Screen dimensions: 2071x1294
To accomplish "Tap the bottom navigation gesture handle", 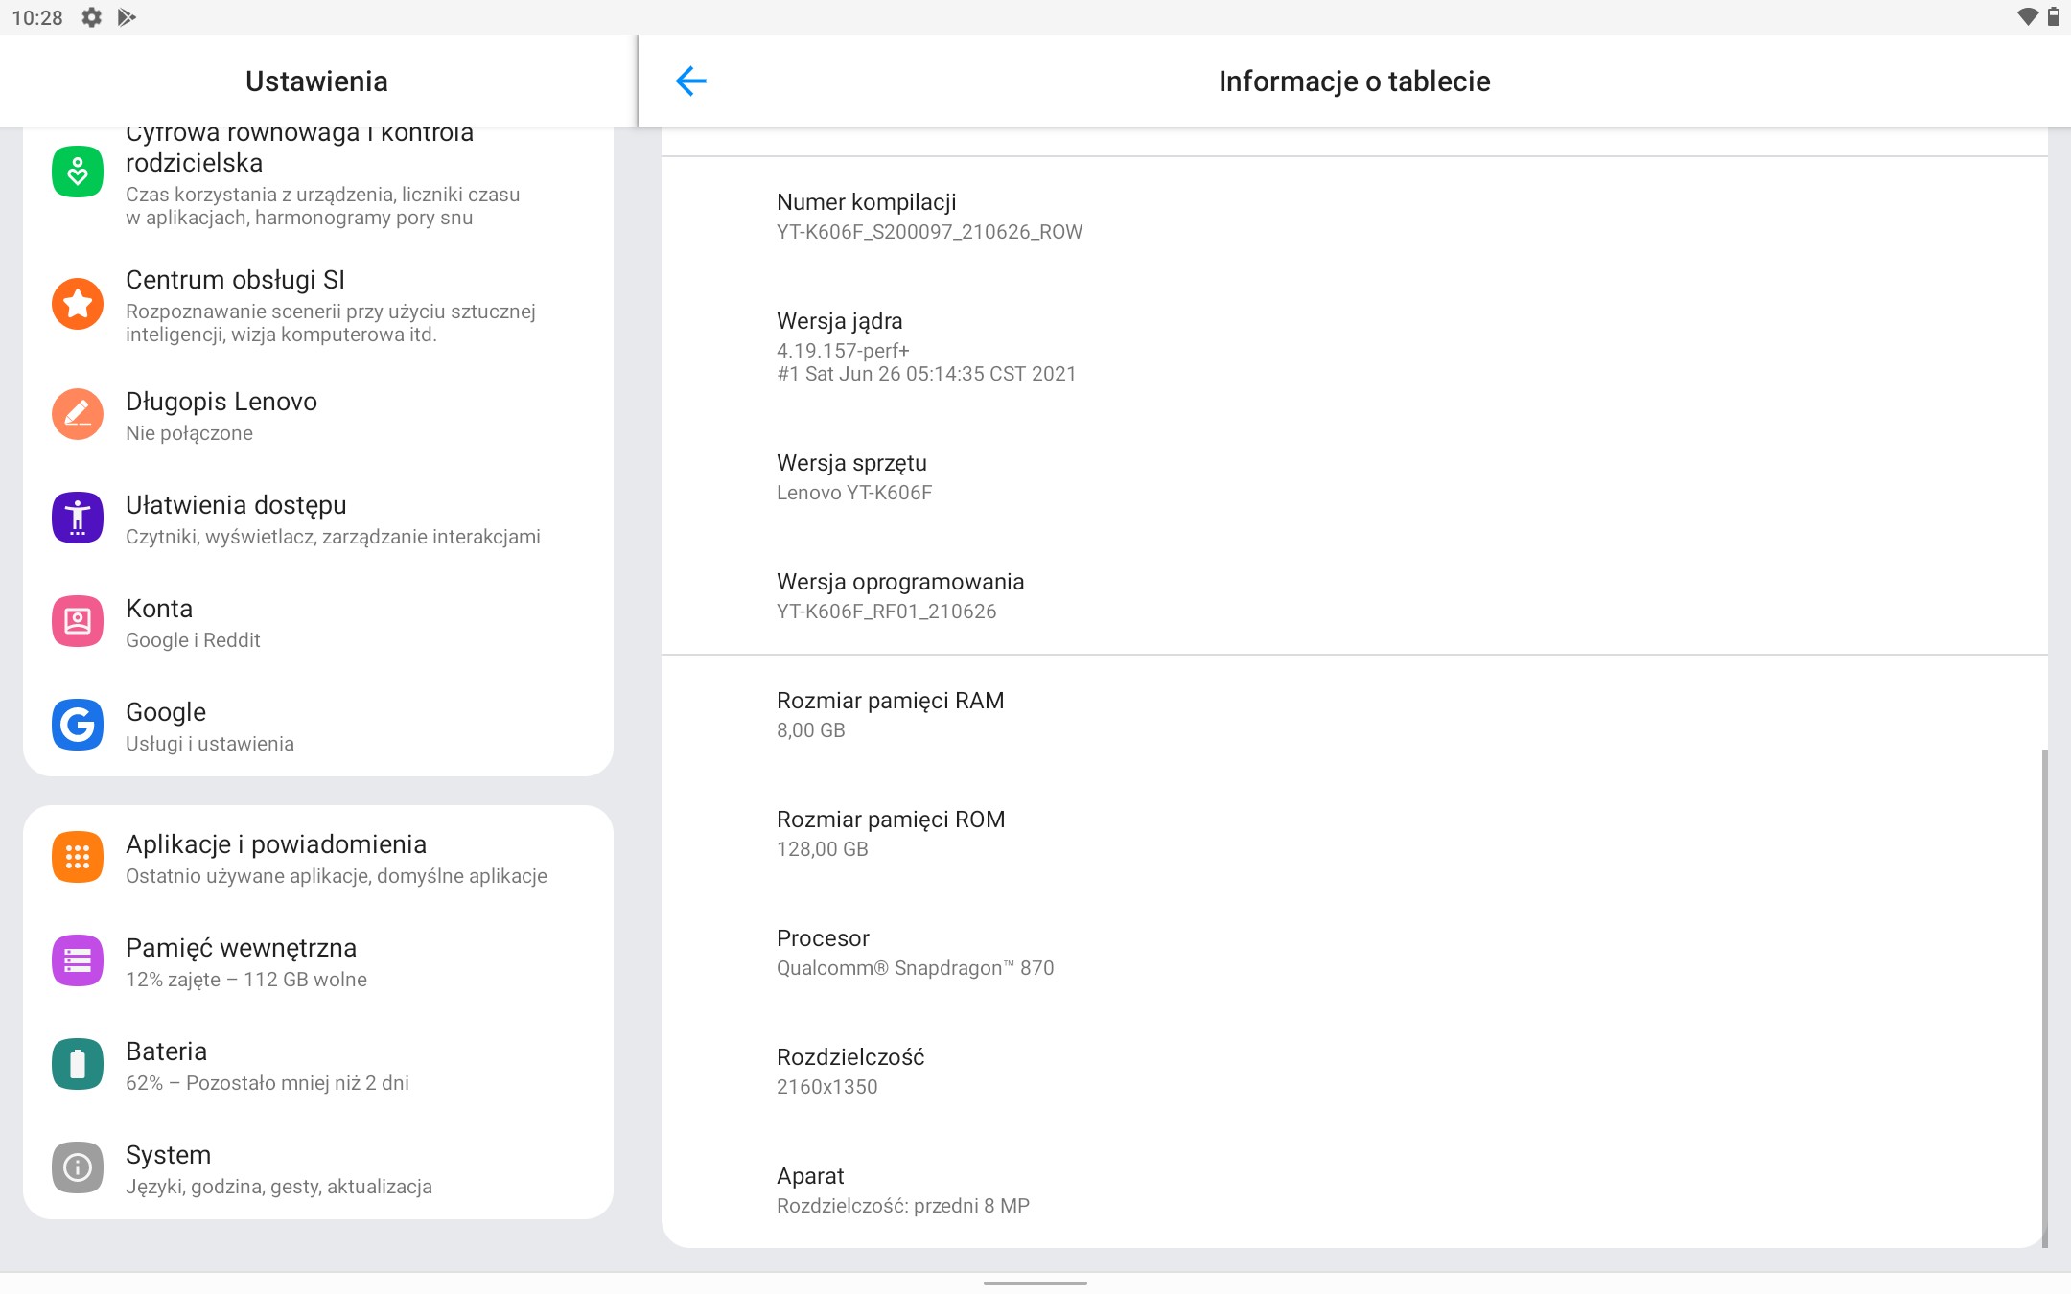I will coord(1035,1282).
